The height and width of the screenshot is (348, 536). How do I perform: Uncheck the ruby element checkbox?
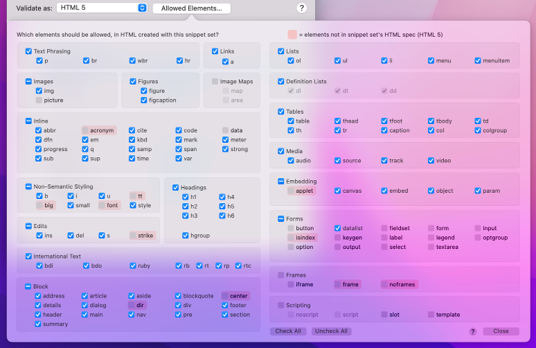(x=133, y=266)
